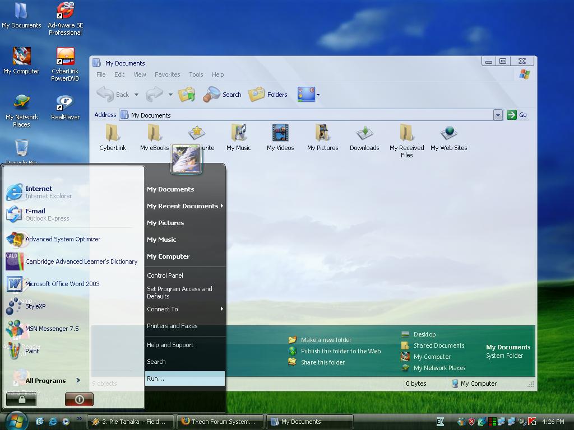The image size is (574, 430).
Task: Click the Back toolbar button
Action: 113,94
